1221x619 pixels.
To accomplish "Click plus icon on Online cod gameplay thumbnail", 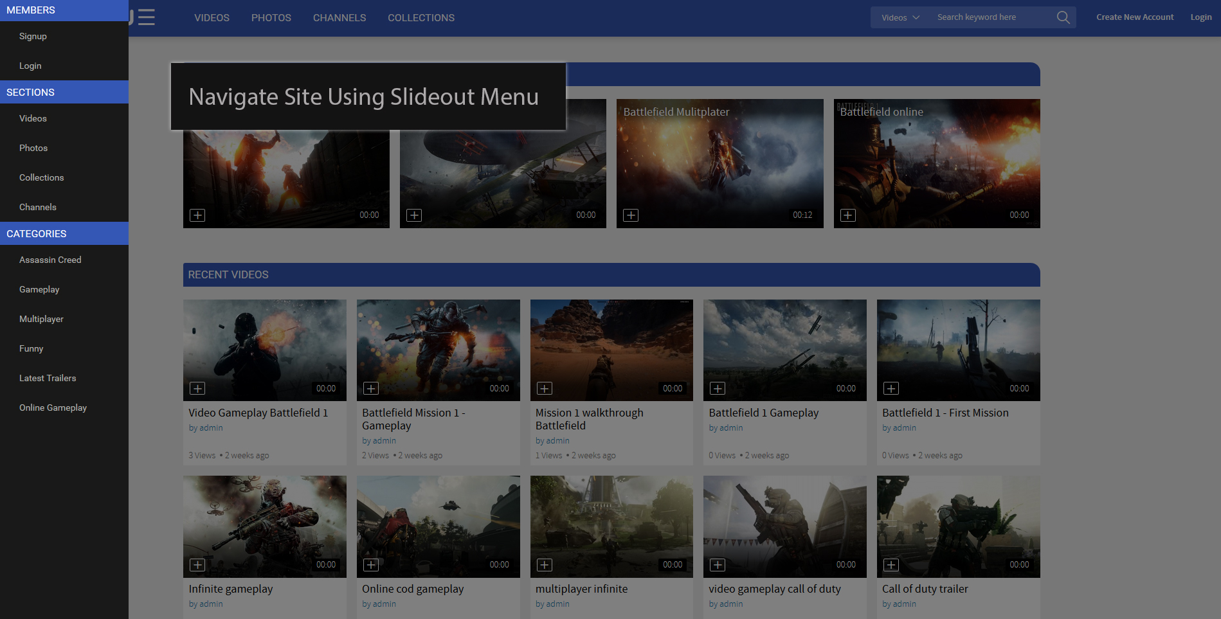I will 371,564.
